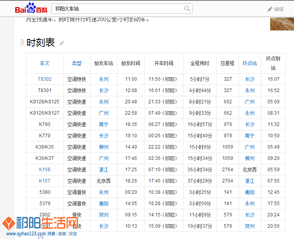Click 永州 origin in K9128/K9125 row

pyautogui.click(x=104, y=102)
